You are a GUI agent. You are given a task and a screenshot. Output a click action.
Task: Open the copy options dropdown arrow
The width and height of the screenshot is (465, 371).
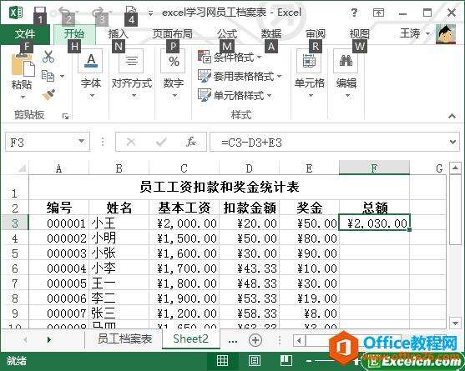click(62, 76)
